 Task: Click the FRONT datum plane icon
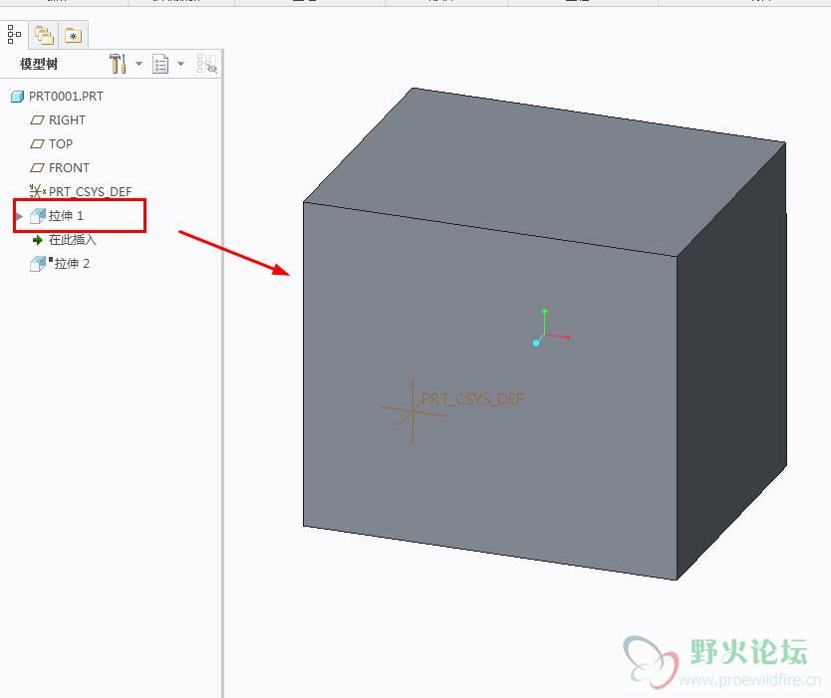click(37, 168)
